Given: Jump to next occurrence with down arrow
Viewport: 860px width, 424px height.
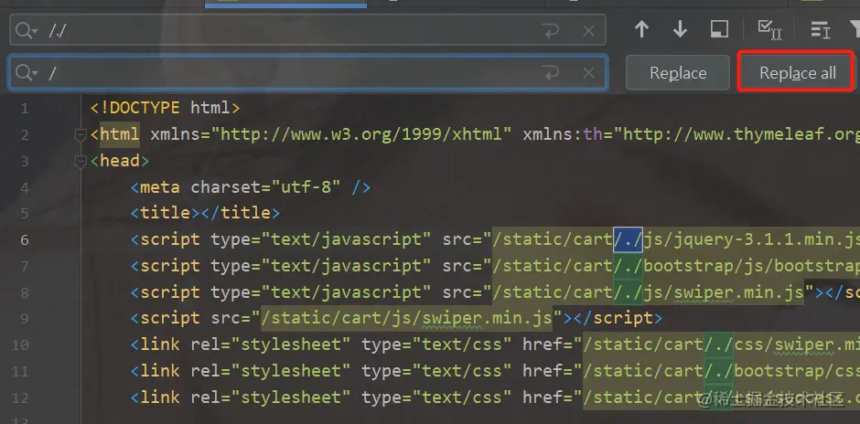Looking at the screenshot, I should point(680,29).
